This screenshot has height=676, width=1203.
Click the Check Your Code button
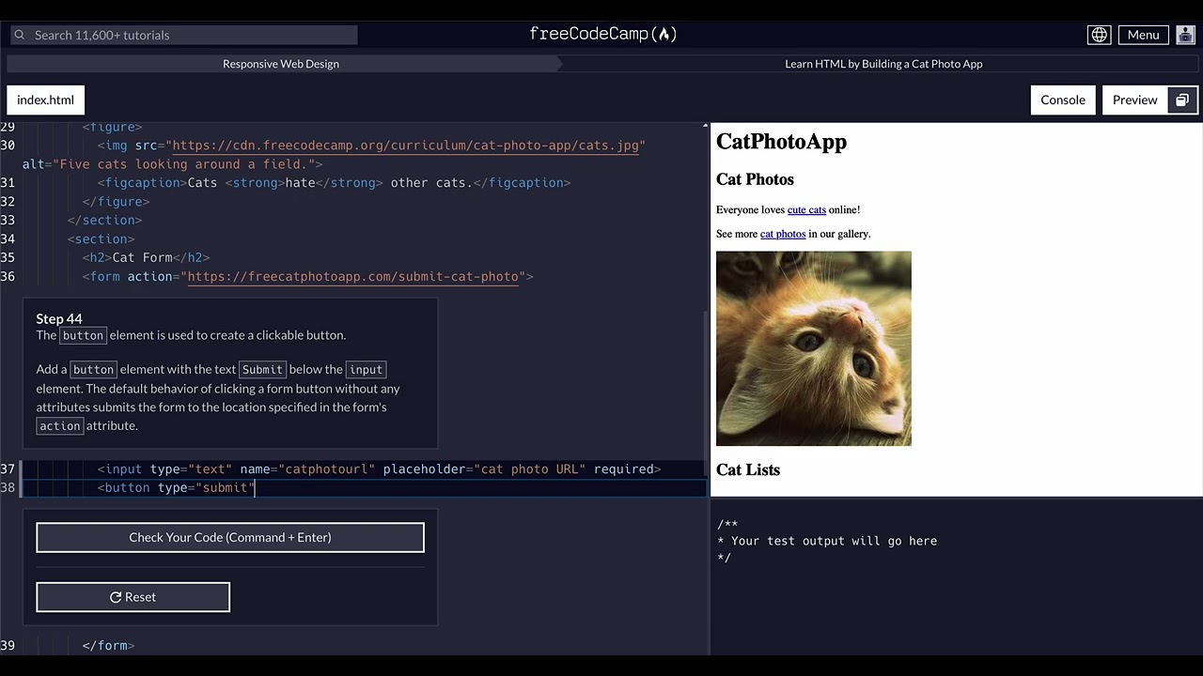coord(230,538)
